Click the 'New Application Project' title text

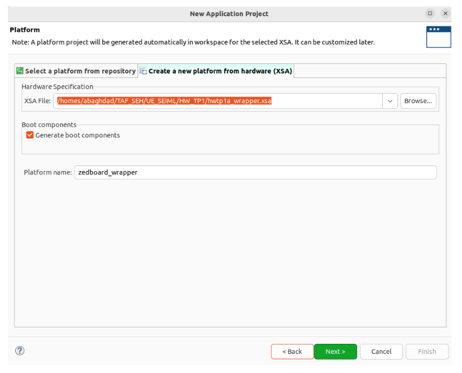[x=229, y=14]
